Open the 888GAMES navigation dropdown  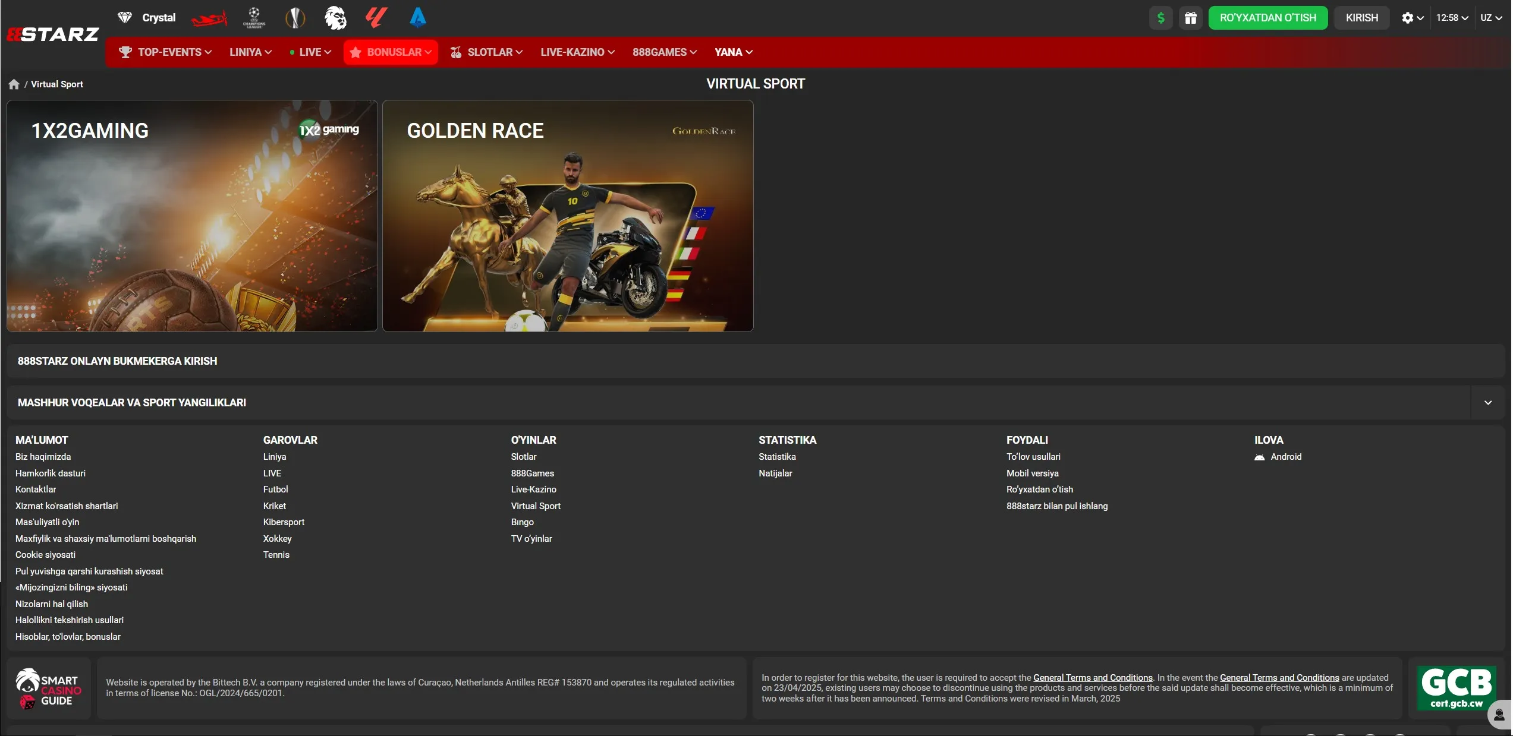pos(665,52)
